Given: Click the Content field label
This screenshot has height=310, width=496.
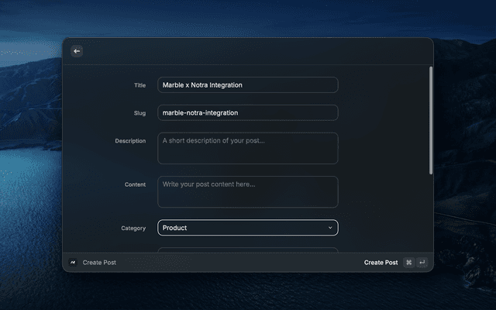Looking at the screenshot, I should 135,184.
